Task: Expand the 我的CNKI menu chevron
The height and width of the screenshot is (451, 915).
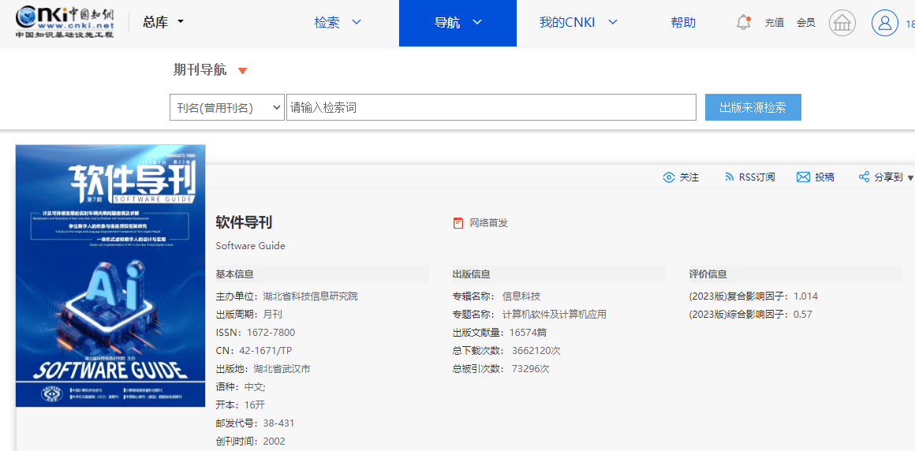Action: click(x=613, y=22)
